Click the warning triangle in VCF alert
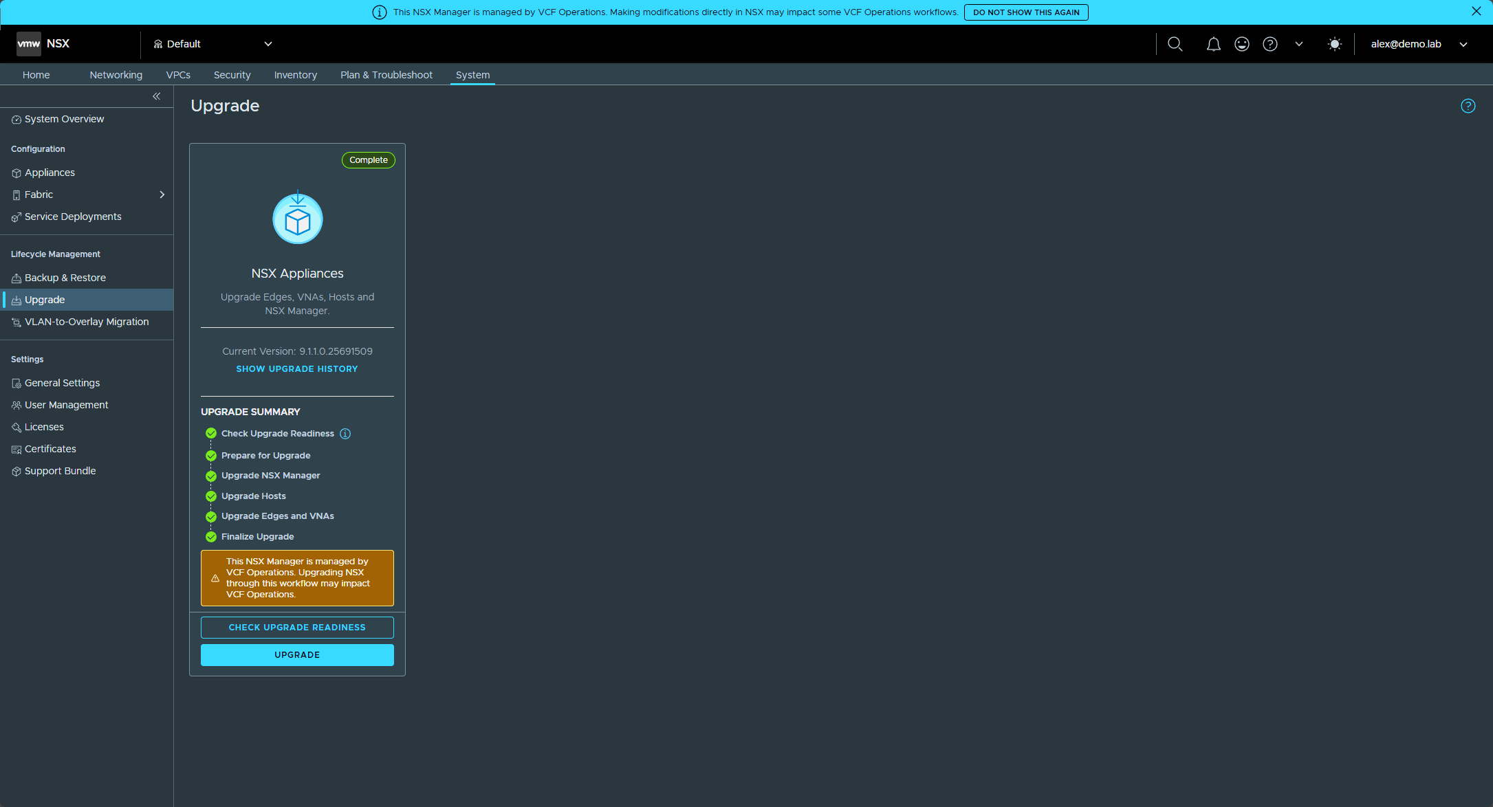 click(x=215, y=578)
